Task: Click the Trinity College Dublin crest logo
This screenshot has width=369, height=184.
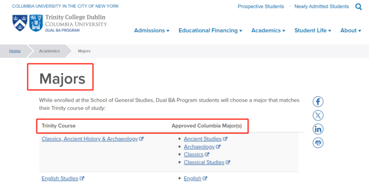Action: point(36,23)
